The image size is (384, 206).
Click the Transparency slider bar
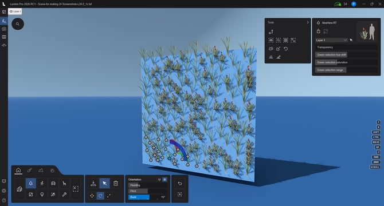[346, 47]
